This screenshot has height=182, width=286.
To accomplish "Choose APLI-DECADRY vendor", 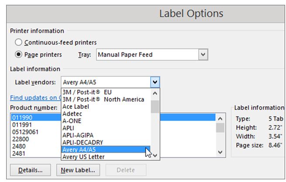I will click(106, 142).
